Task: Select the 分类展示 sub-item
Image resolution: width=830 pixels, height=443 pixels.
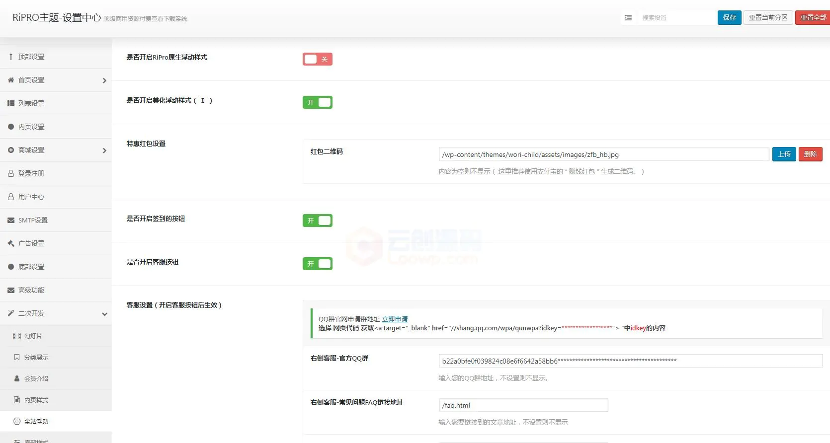Action: [56, 357]
